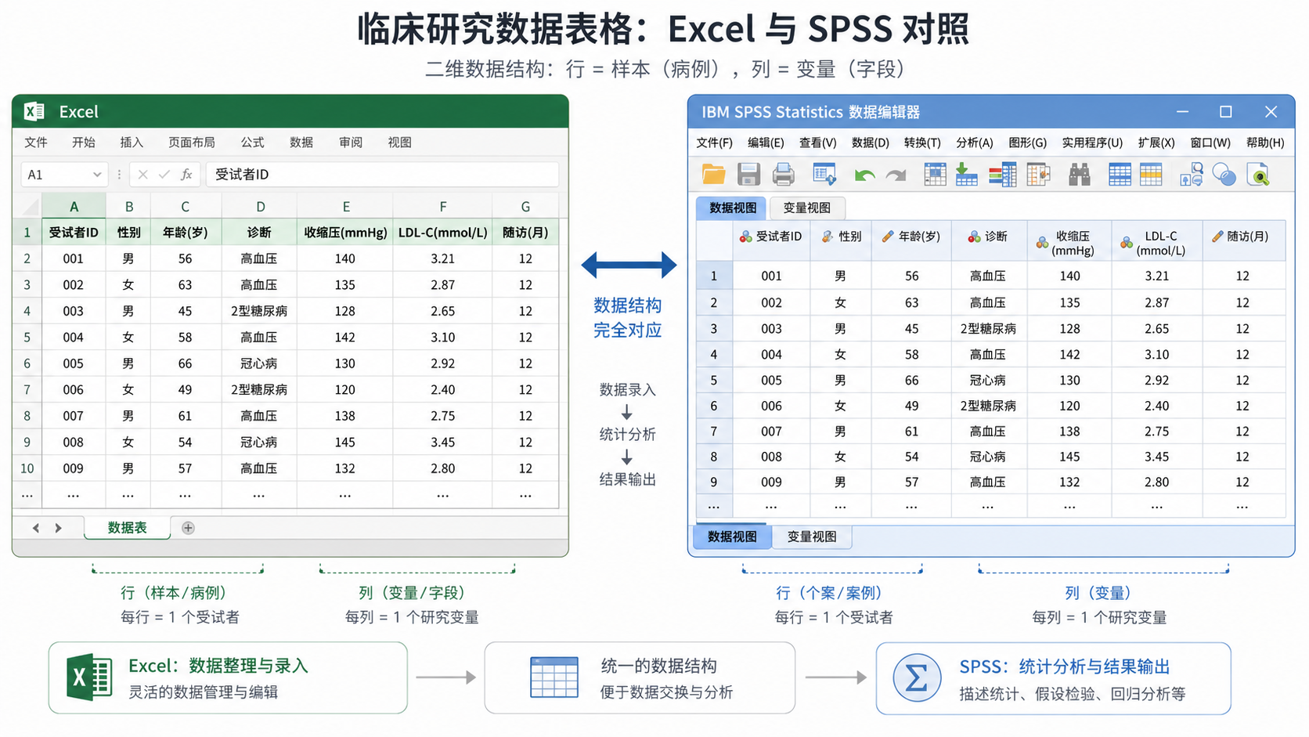Click the Excel formula cancel X icon
Screen dimensions: 1309x737
pos(142,175)
